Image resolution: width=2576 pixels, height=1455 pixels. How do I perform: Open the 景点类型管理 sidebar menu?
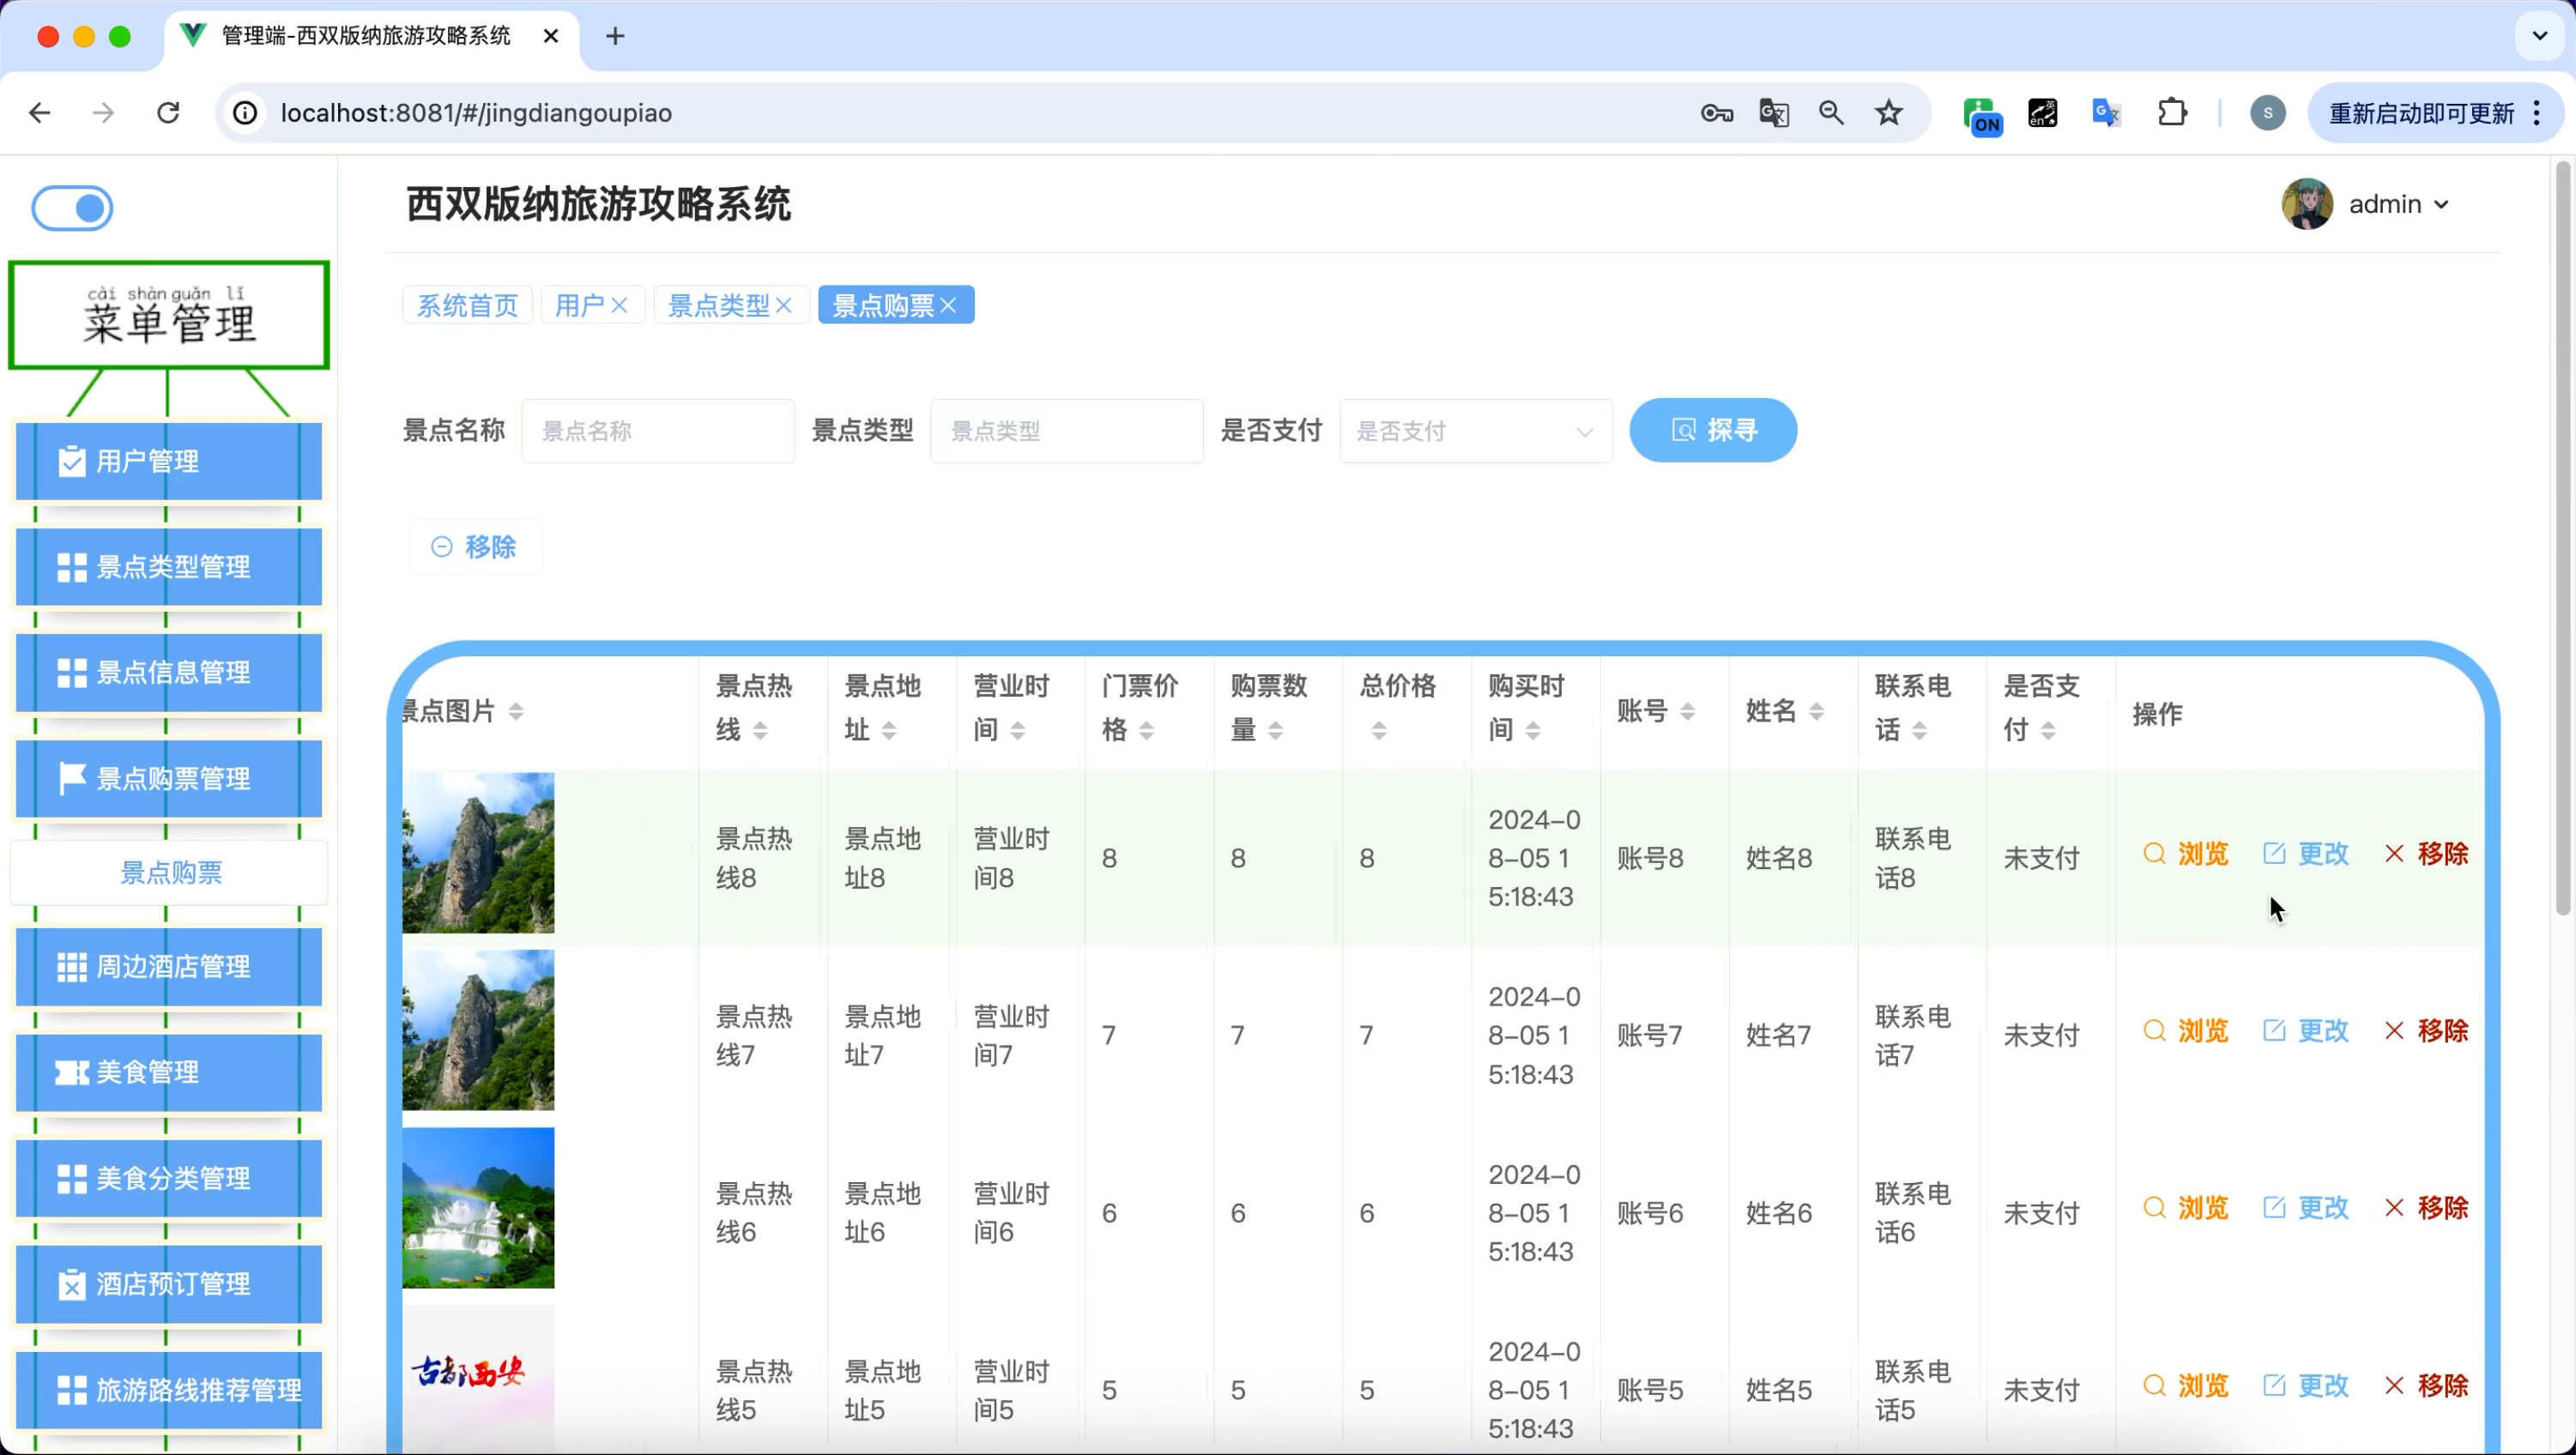[x=168, y=567]
